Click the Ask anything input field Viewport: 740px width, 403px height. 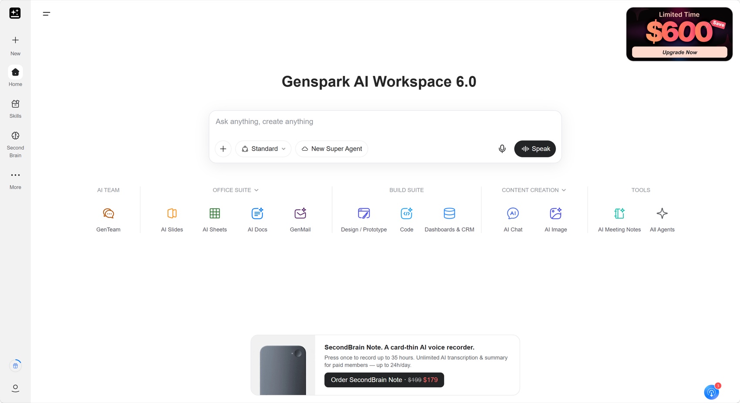click(385, 122)
